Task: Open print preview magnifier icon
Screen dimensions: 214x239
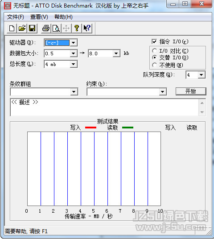Action: point(56,29)
